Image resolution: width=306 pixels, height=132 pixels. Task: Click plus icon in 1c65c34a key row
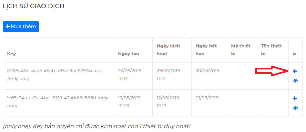(x=295, y=99)
